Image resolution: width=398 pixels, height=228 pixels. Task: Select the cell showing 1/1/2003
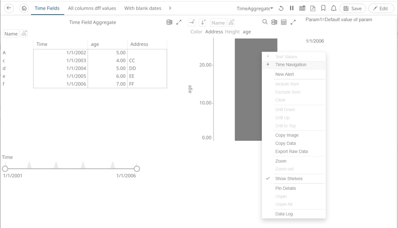60,60
